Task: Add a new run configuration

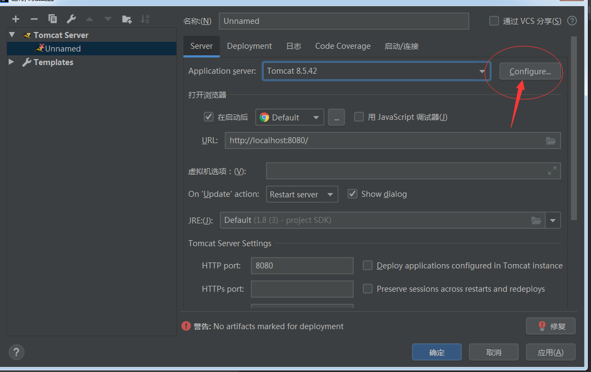Action: pyautogui.click(x=16, y=18)
